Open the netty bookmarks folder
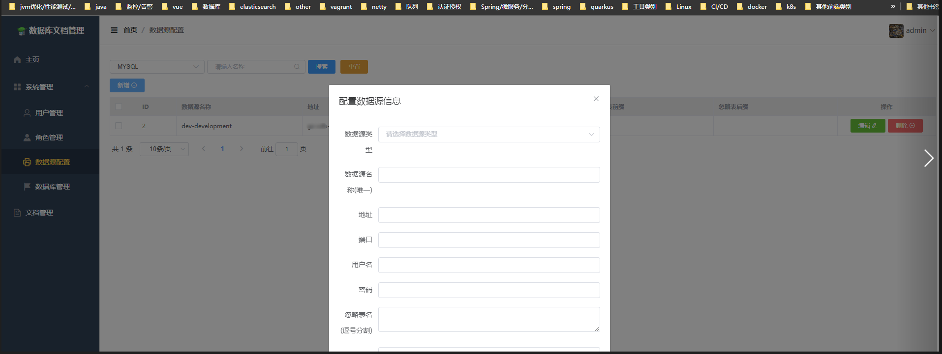The width and height of the screenshot is (942, 354). 373,6
